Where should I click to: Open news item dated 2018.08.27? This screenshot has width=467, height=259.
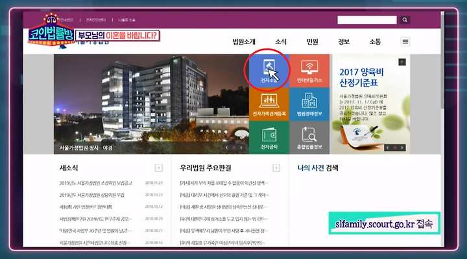95,231
